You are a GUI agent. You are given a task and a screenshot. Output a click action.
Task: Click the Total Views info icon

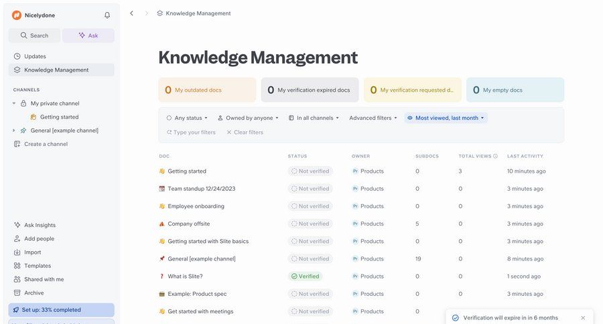[x=495, y=156]
